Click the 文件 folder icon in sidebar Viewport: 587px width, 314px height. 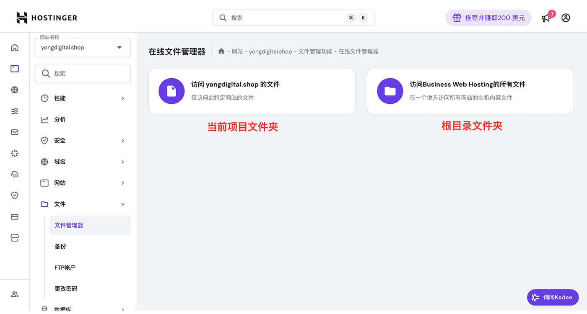point(44,204)
